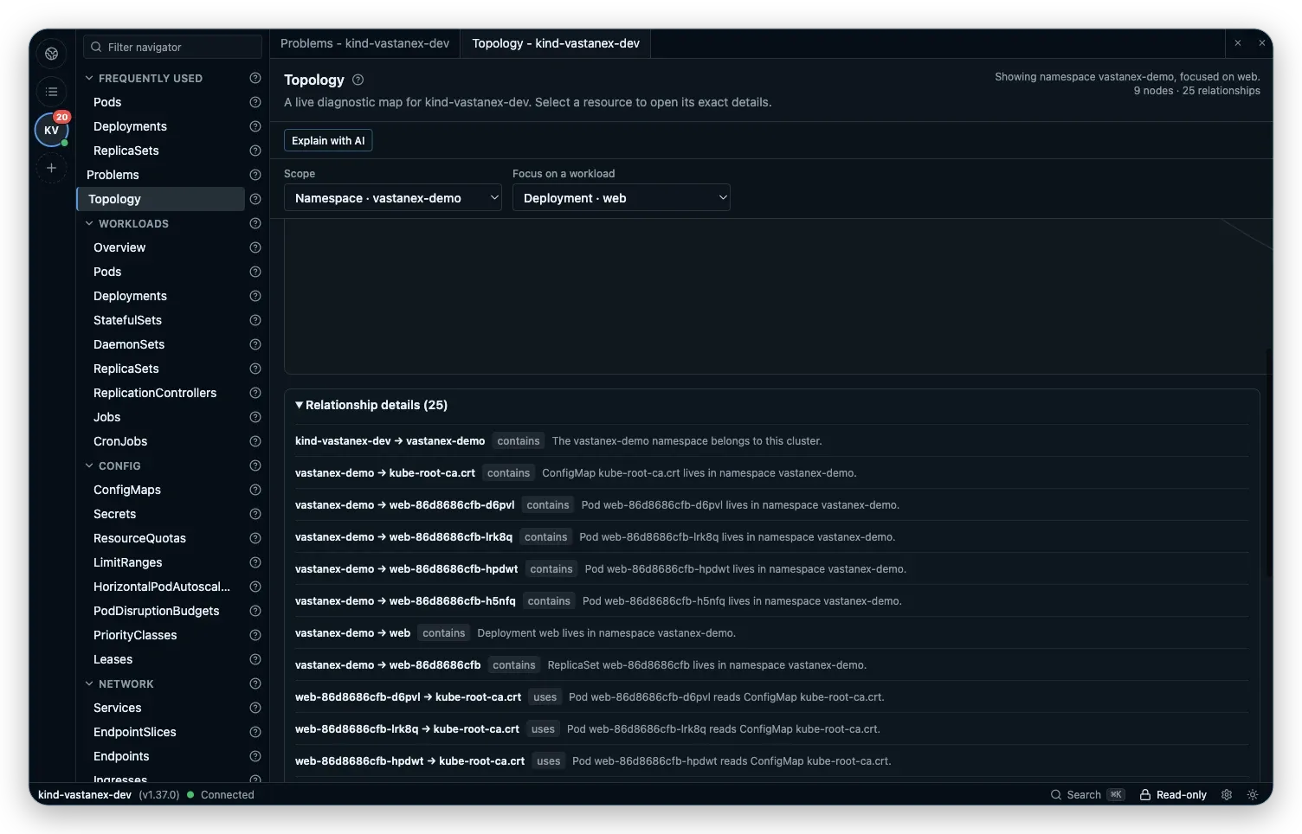This screenshot has height=834, width=1302.
Task: Click Explain with AI button
Action: click(328, 141)
